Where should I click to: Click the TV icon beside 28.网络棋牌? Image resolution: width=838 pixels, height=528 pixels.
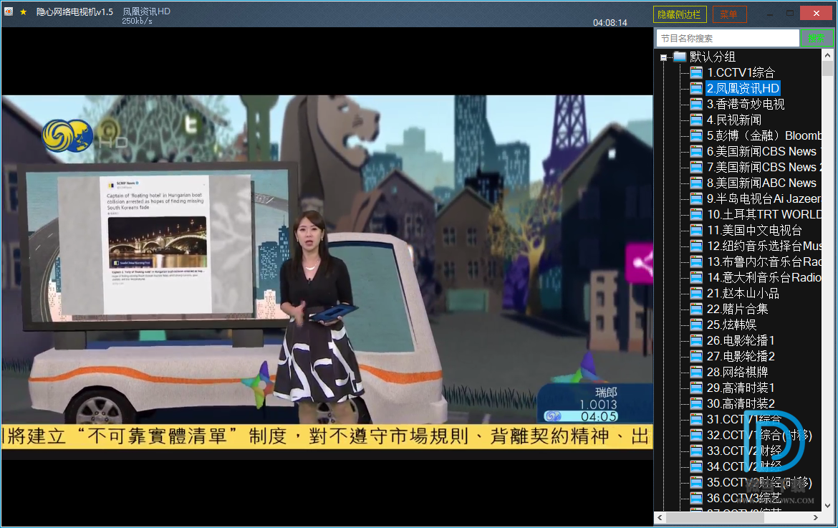pyautogui.click(x=696, y=372)
